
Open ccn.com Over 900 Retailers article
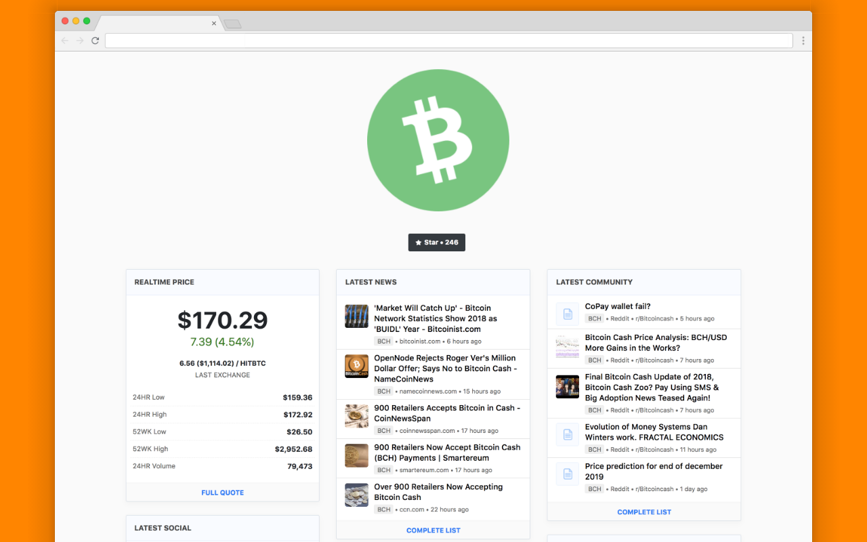(x=438, y=492)
